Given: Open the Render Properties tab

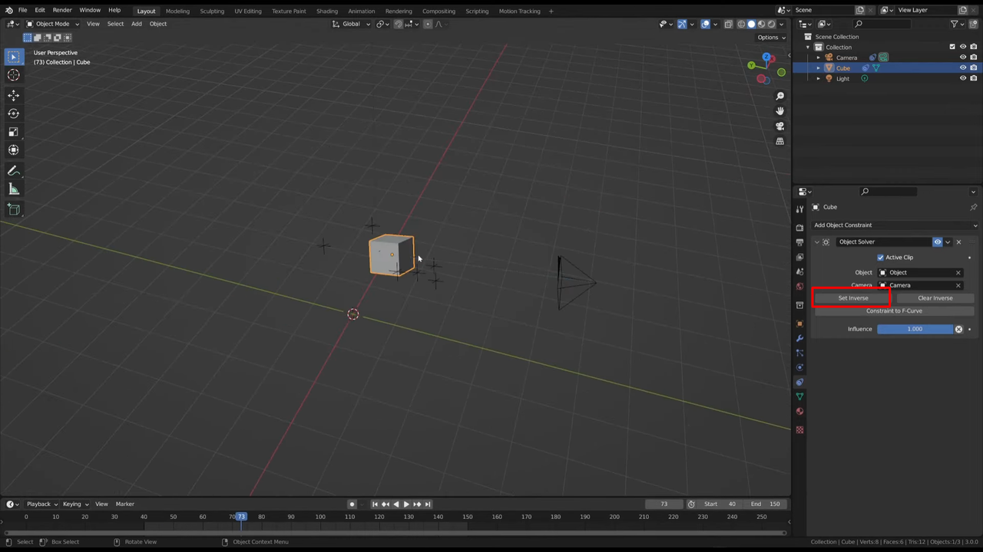Looking at the screenshot, I should point(799,229).
